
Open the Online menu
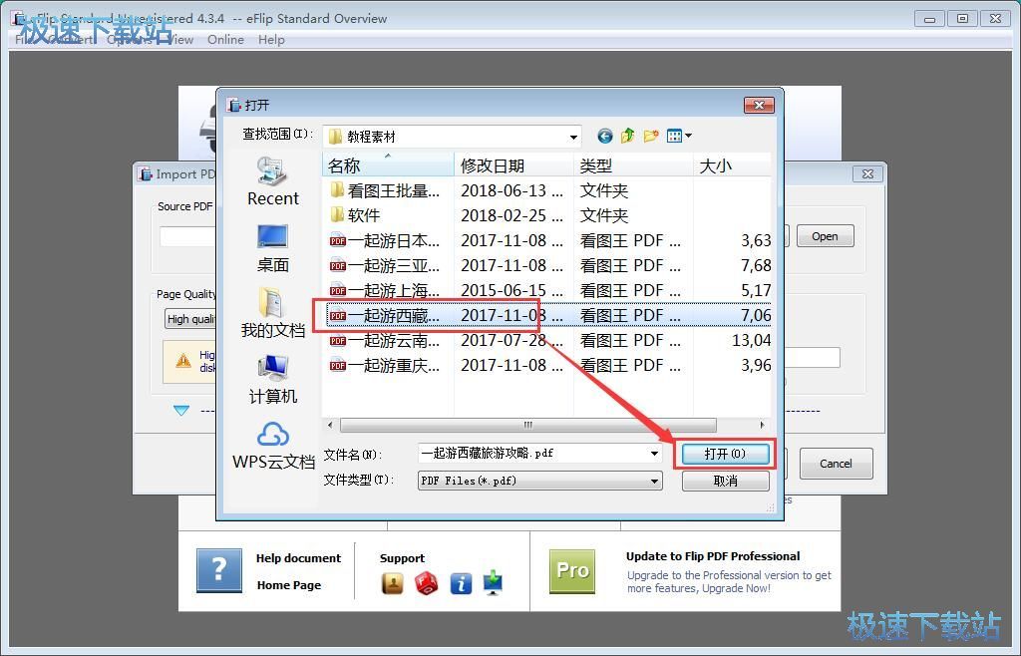(225, 40)
